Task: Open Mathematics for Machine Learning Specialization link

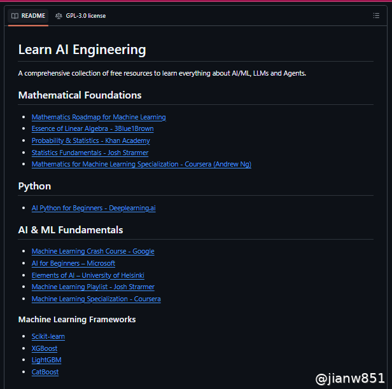Action: [x=141, y=164]
